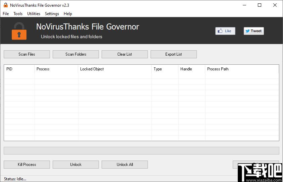Sort by the Process column header
The image size is (283, 182).
coord(56,69)
